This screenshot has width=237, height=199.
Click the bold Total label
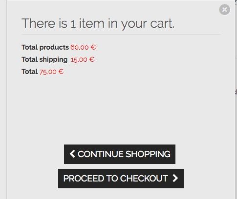pyautogui.click(x=30, y=72)
